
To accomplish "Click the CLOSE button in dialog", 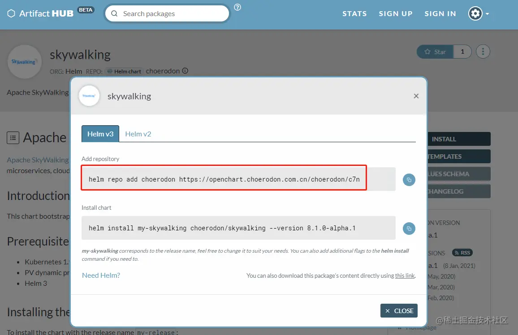I will [x=399, y=310].
